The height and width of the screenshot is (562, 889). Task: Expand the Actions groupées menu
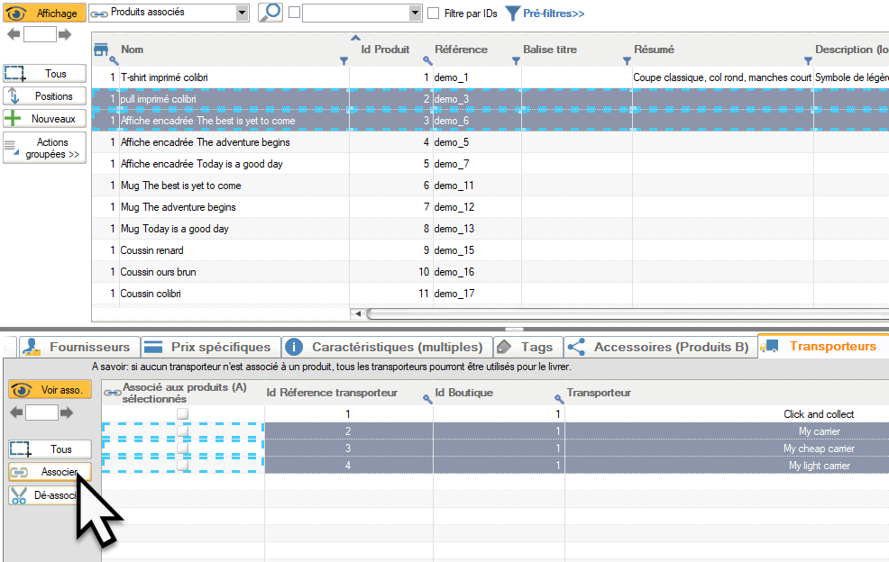pos(45,149)
